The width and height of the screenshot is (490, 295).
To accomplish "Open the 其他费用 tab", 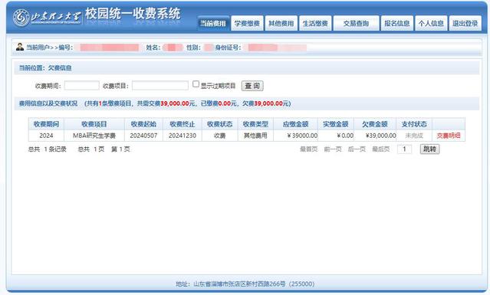I will click(281, 24).
